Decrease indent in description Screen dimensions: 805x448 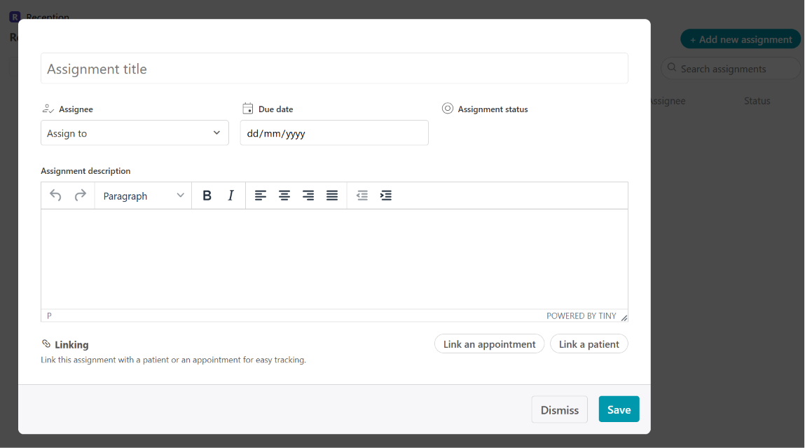[x=362, y=195]
